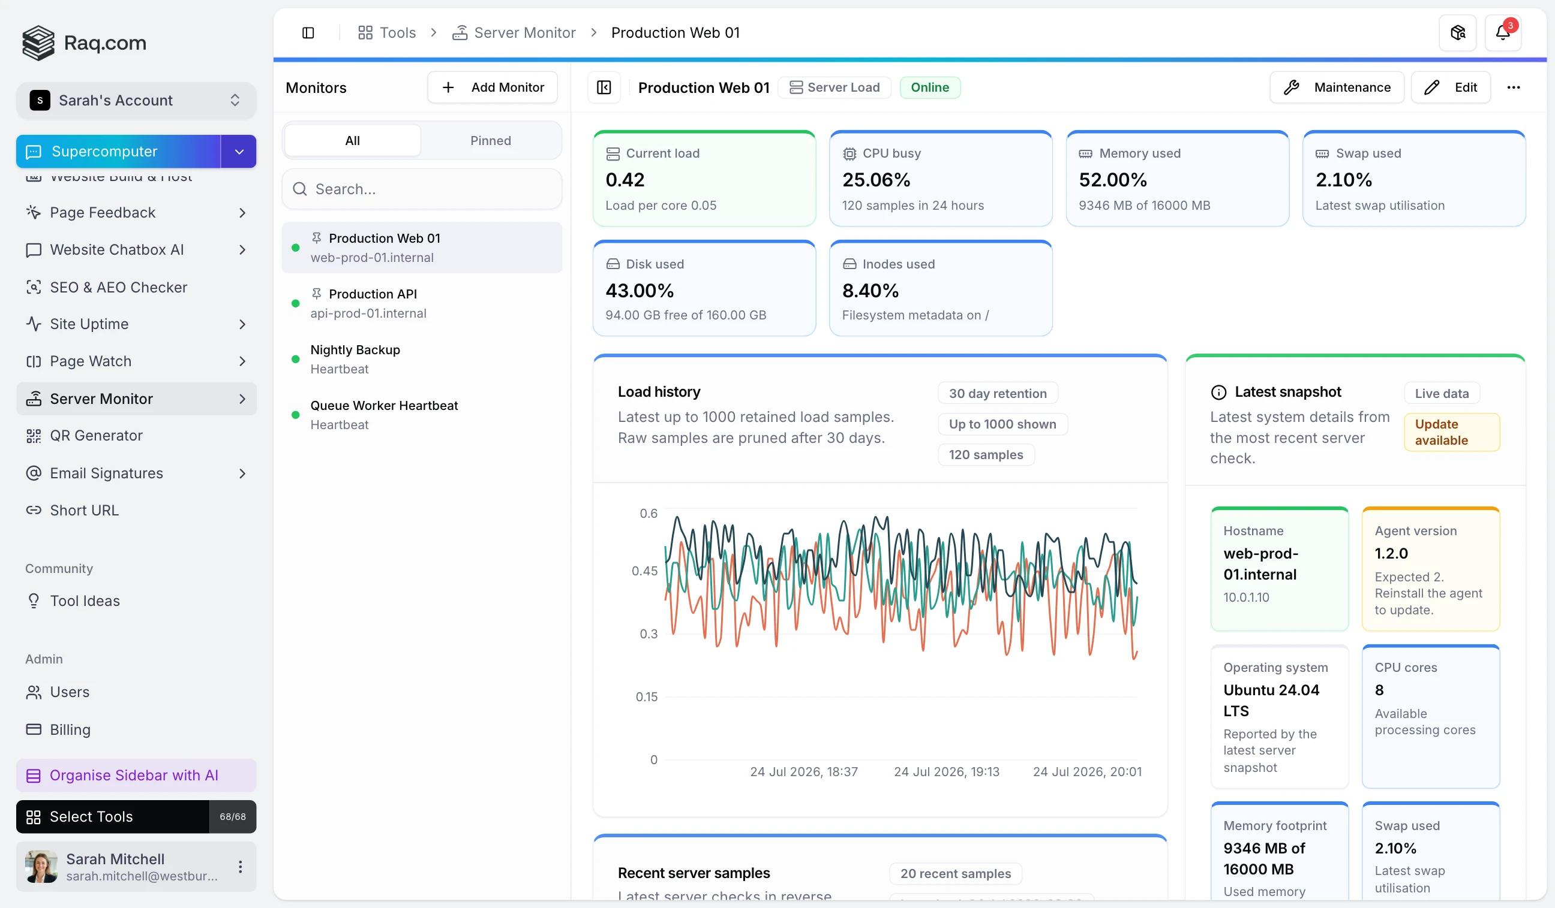
Task: Collapse monitors list panel icon
Action: click(604, 88)
